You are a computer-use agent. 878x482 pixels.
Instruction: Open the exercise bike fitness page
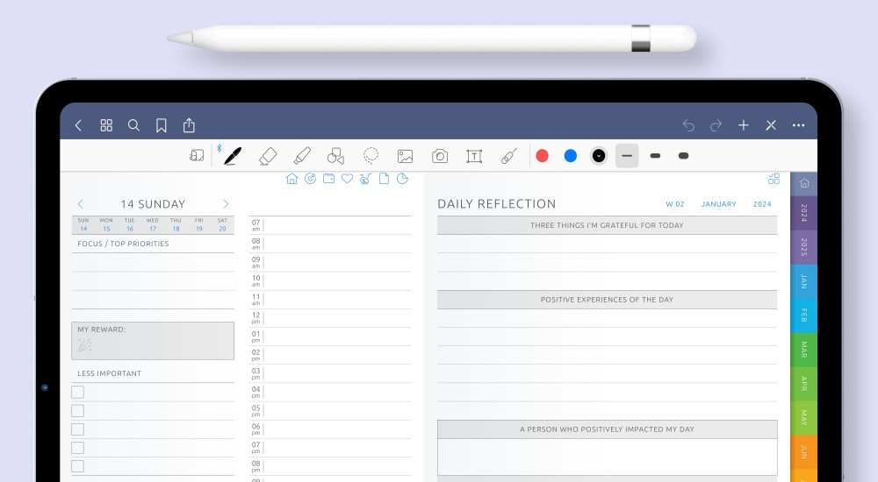click(x=365, y=179)
